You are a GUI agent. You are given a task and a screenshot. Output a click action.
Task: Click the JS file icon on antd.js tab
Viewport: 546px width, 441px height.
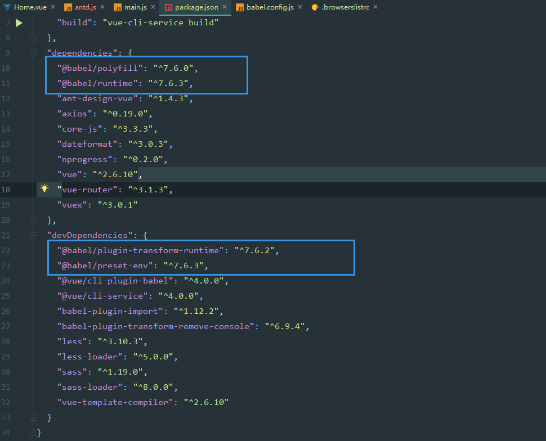click(x=68, y=8)
